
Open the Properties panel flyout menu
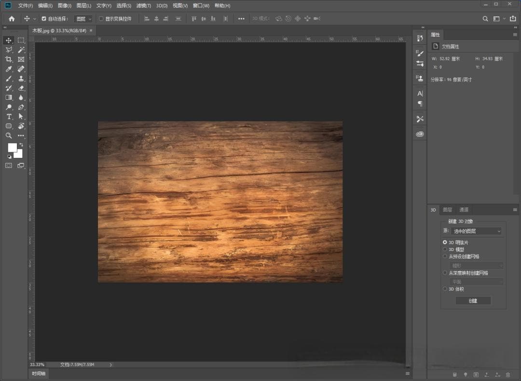[515, 35]
